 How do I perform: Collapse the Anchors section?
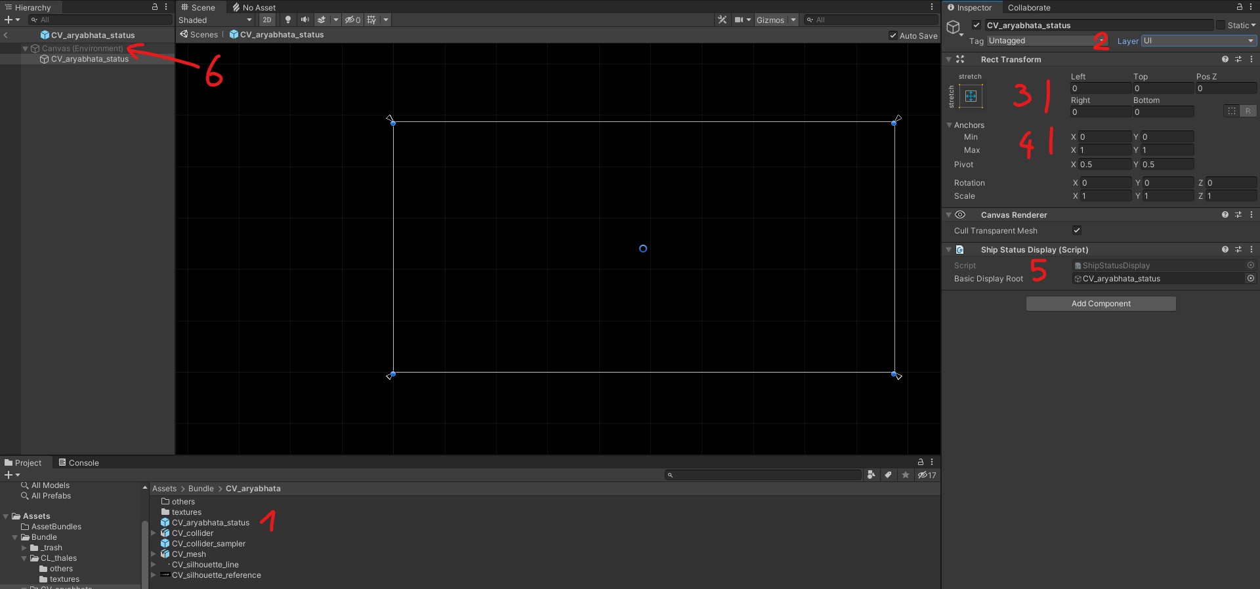tap(949, 125)
